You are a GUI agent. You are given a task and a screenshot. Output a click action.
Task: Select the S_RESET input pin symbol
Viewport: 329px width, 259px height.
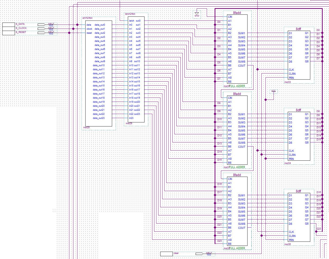coord(41,33)
